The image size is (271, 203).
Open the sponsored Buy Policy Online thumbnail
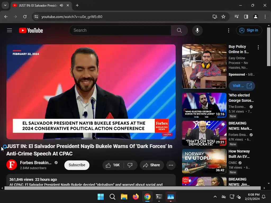204,66
